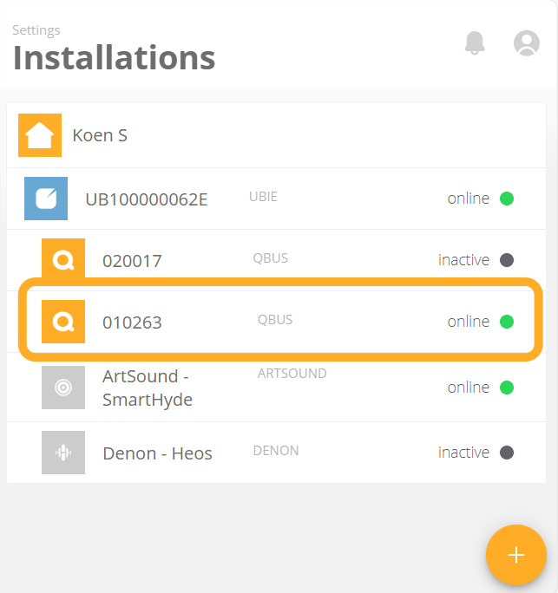Select the 020017 device name
Screen dimensions: 558x593
[132, 261]
